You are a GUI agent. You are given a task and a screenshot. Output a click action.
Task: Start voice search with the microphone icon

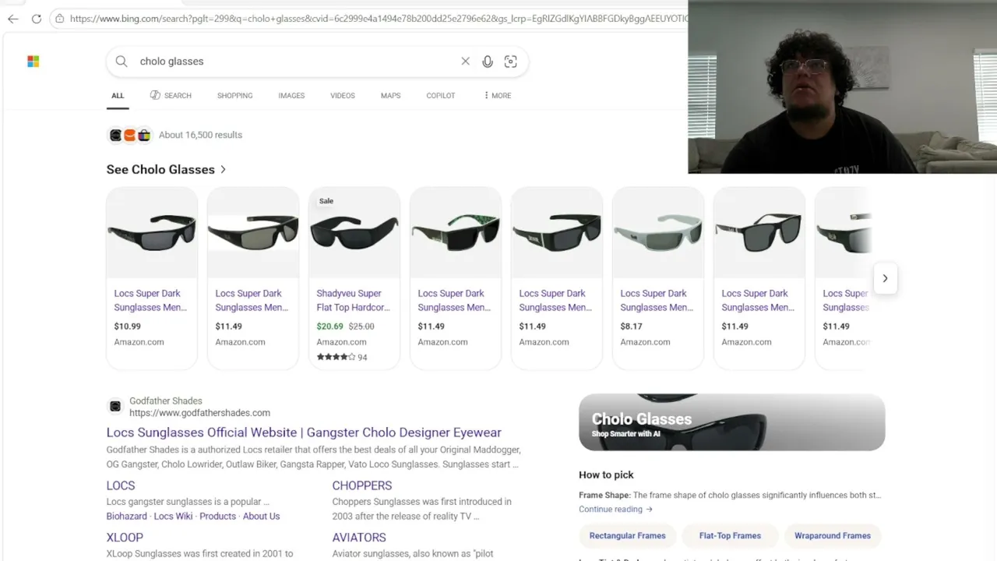click(x=488, y=62)
